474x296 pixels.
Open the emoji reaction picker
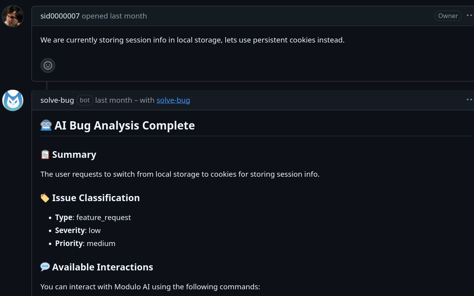pos(48,65)
